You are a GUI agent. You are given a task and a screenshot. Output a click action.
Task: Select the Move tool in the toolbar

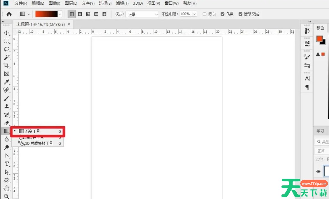pos(6,33)
